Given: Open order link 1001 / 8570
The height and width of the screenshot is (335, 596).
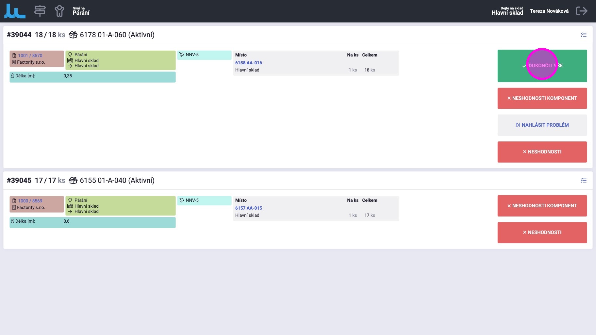Looking at the screenshot, I should [x=30, y=56].
